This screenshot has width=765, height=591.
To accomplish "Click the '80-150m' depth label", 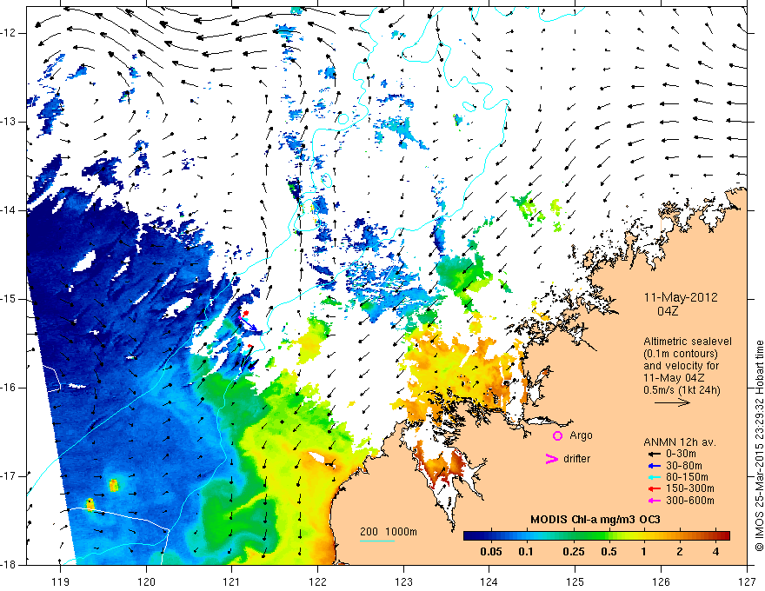I will tap(687, 477).
